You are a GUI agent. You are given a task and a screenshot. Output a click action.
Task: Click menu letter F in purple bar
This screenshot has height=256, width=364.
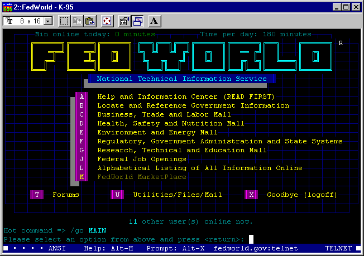point(82,141)
